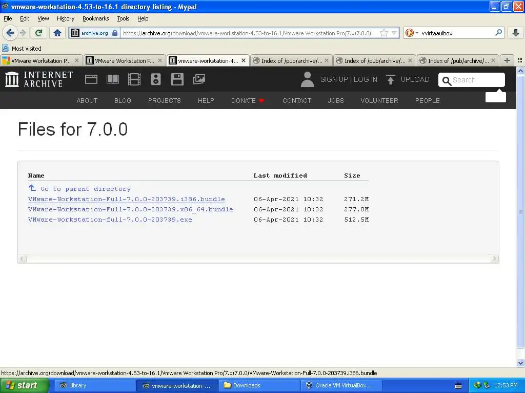Open the Windows start menu
The width and height of the screenshot is (525, 393).
pos(25,385)
